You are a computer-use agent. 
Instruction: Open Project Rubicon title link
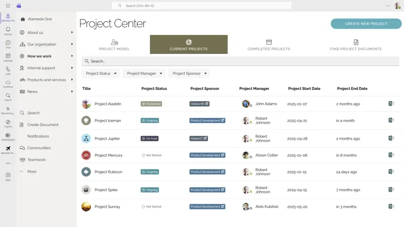(x=108, y=172)
